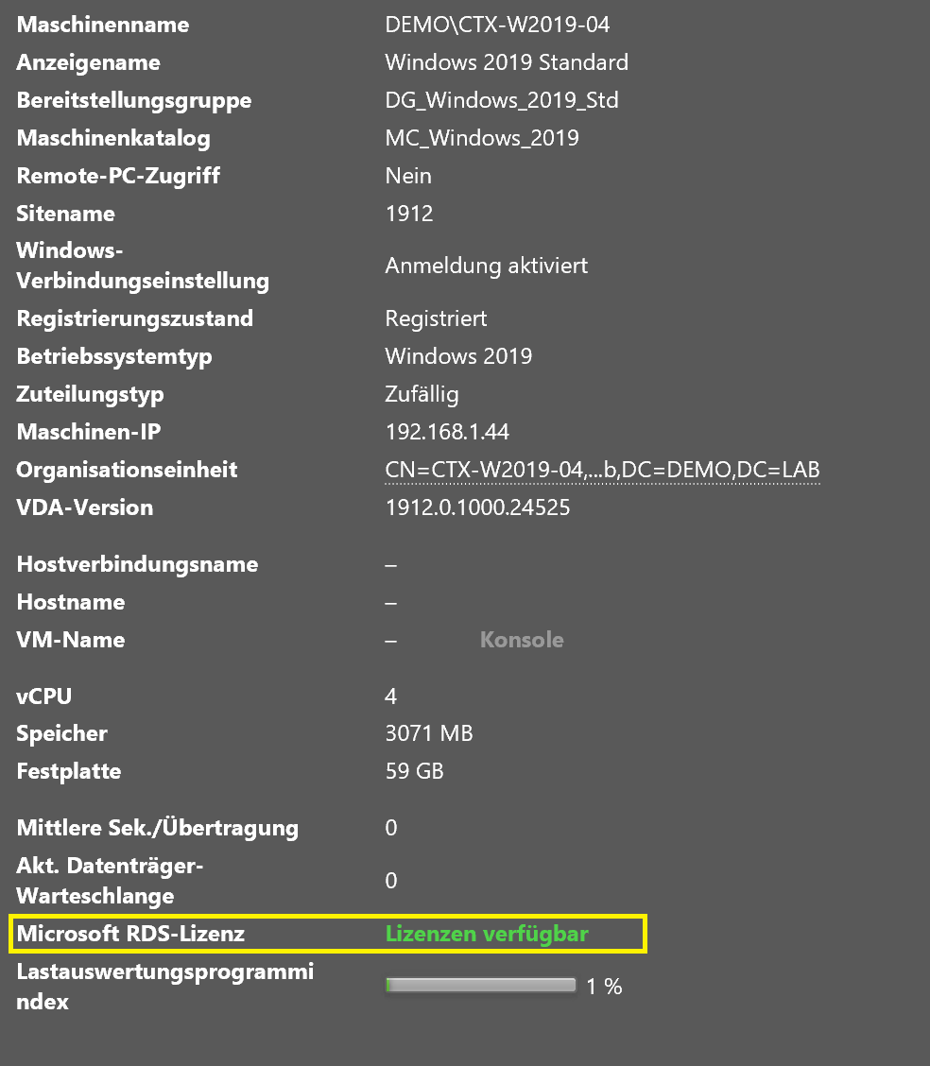Click machine catalog value MC_Windows_2019
Viewport: 930px width, 1066px height.
pyautogui.click(x=482, y=138)
